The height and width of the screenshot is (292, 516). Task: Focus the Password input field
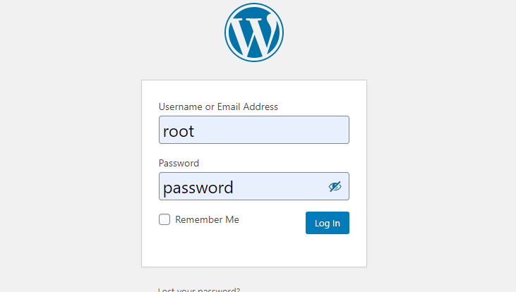click(254, 186)
